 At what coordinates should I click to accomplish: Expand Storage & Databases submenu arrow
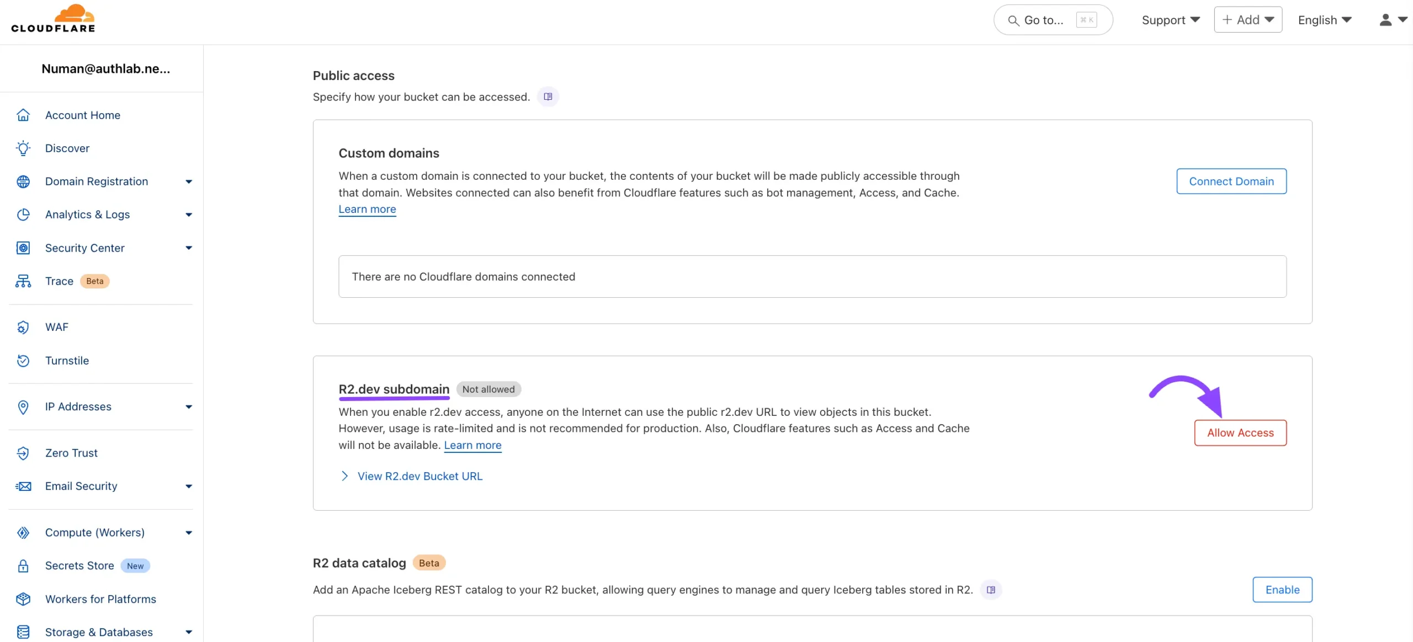coord(189,632)
